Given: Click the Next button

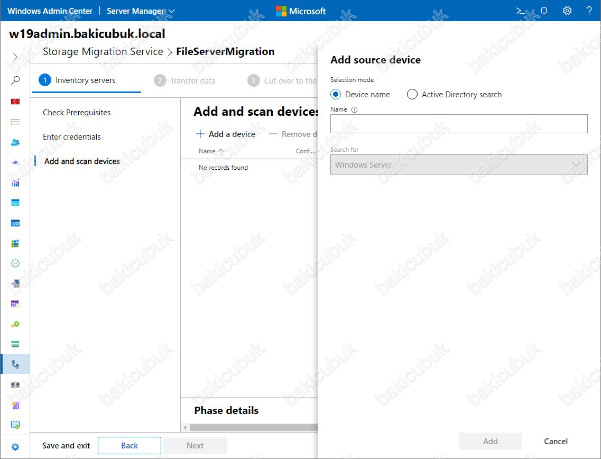Looking at the screenshot, I should [195, 446].
